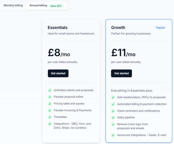Click the Essentials plan heading
174x144 pixels.
point(58,28)
